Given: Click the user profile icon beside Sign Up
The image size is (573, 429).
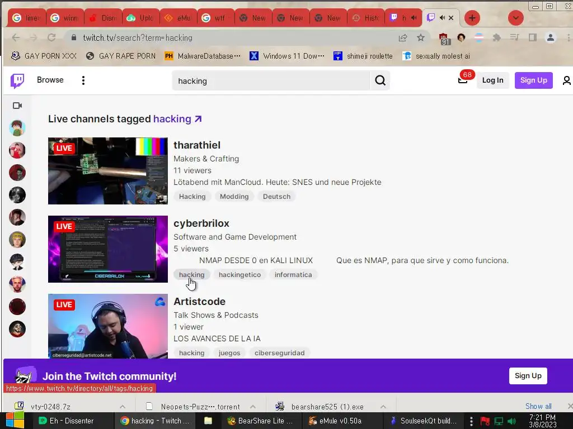Looking at the screenshot, I should tap(566, 80).
